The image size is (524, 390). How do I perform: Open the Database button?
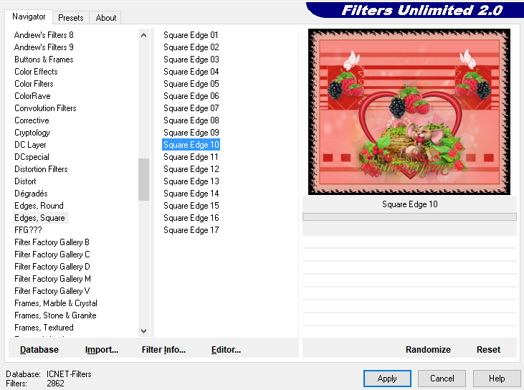point(39,350)
